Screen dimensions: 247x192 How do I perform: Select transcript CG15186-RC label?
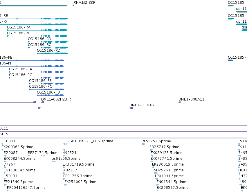click(19, 33)
